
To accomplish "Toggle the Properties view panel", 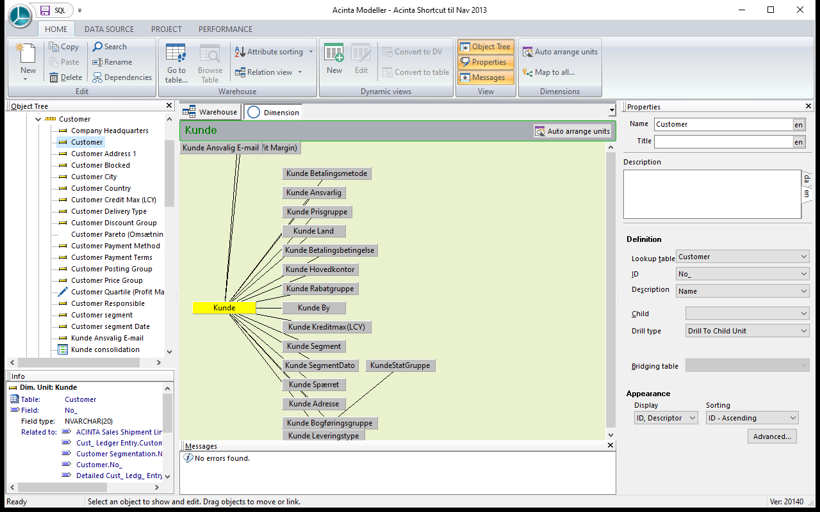I will [485, 62].
